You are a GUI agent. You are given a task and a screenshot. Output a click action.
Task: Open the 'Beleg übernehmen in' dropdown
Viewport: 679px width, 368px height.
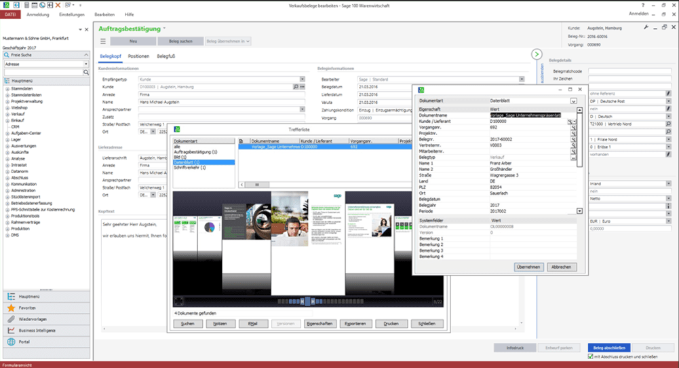[x=228, y=41]
